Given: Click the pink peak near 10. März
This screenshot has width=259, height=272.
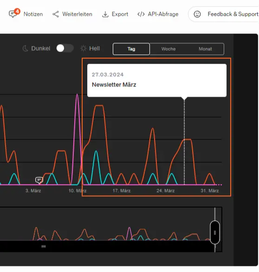Looking at the screenshot, I should 77,95.
